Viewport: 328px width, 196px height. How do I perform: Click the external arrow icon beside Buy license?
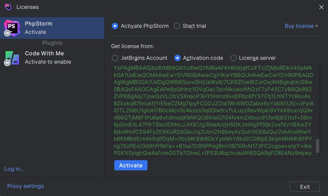pyautogui.click(x=316, y=26)
